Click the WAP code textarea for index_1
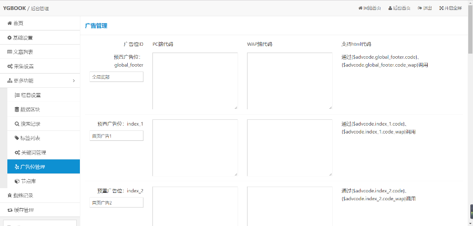Screen dimensions: 473x226 click(x=290, y=148)
